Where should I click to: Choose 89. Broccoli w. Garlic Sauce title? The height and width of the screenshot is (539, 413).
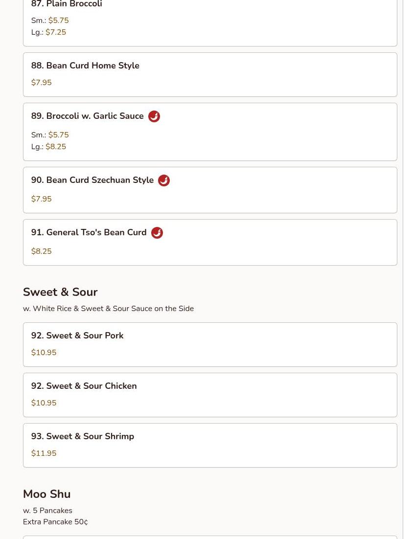pos(87,116)
